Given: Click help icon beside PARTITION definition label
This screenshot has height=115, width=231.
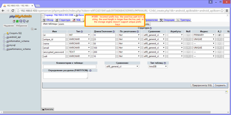Looking at the screenshot, I should coord(90,71).
